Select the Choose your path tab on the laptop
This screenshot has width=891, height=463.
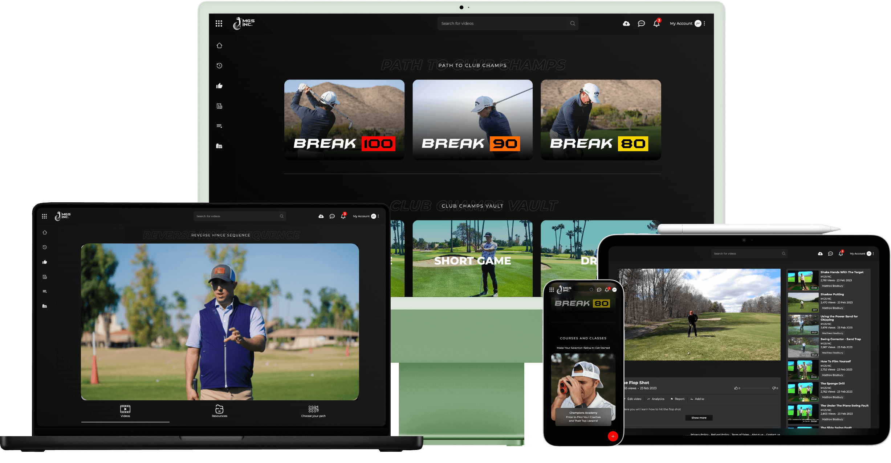[313, 411]
